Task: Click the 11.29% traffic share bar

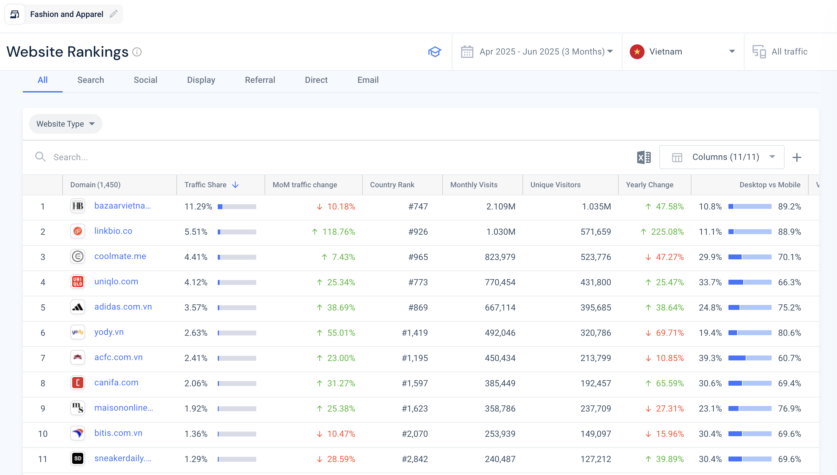Action: [x=237, y=206]
